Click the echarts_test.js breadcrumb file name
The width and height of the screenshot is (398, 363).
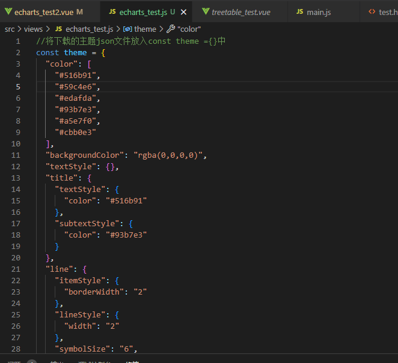click(x=89, y=29)
